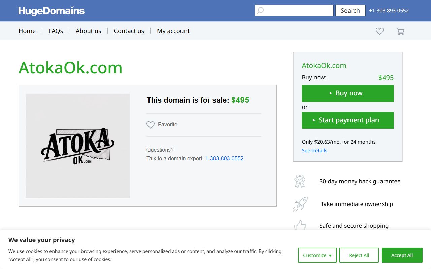
Task: Accept all cookies
Action: coord(402,255)
